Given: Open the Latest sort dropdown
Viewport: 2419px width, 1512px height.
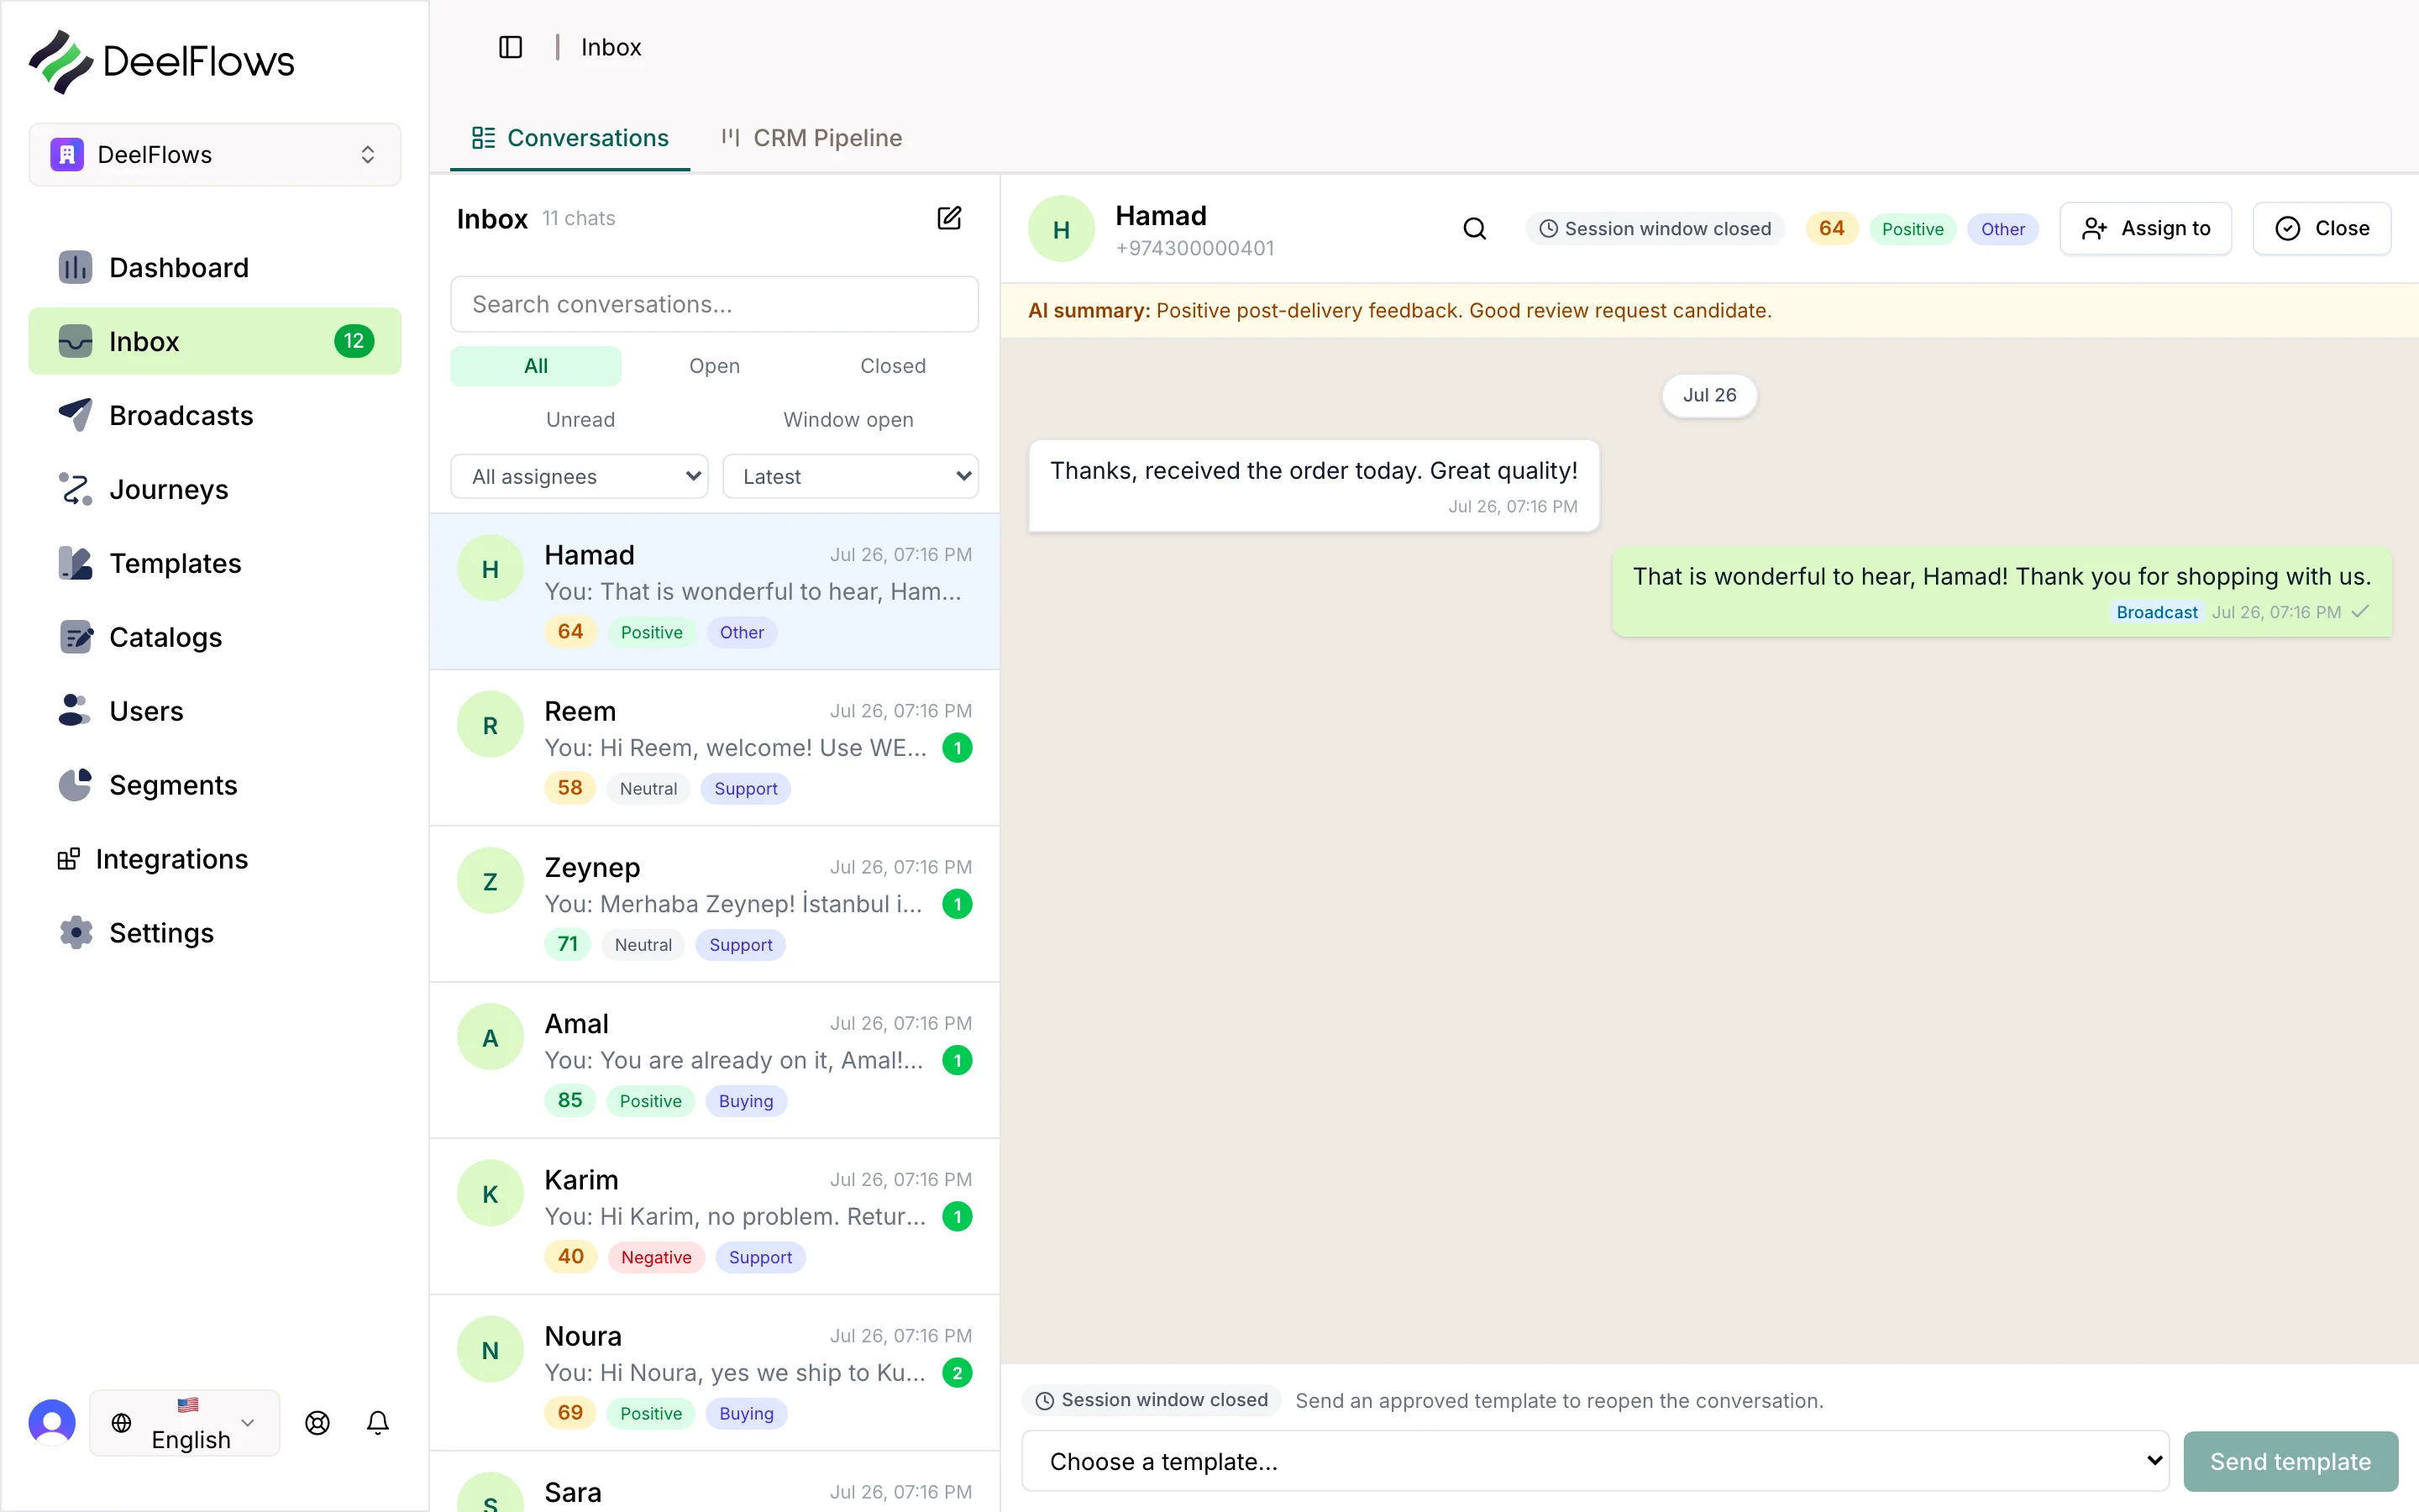Looking at the screenshot, I should (851, 476).
